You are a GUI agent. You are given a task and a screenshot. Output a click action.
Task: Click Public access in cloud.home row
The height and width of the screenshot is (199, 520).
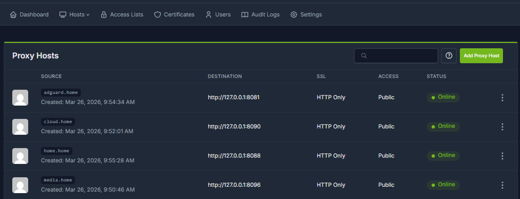[386, 127]
